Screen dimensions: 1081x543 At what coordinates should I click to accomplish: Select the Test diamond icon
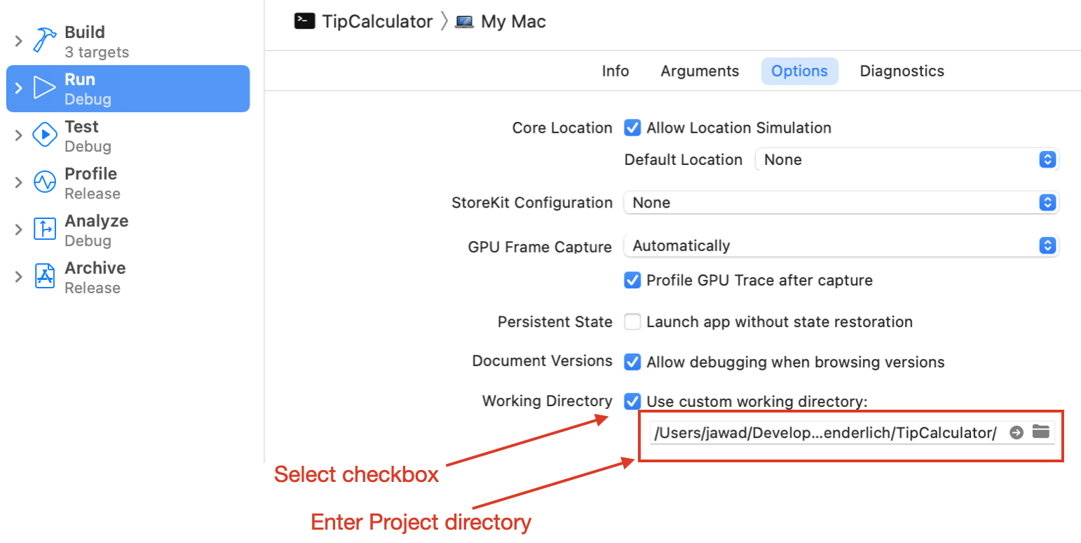click(x=44, y=135)
